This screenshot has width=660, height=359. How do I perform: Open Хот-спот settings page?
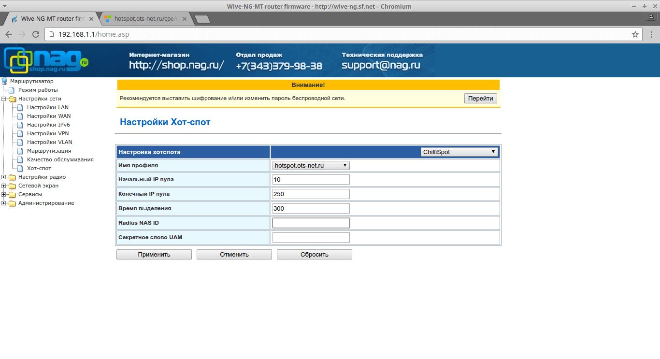pos(39,168)
